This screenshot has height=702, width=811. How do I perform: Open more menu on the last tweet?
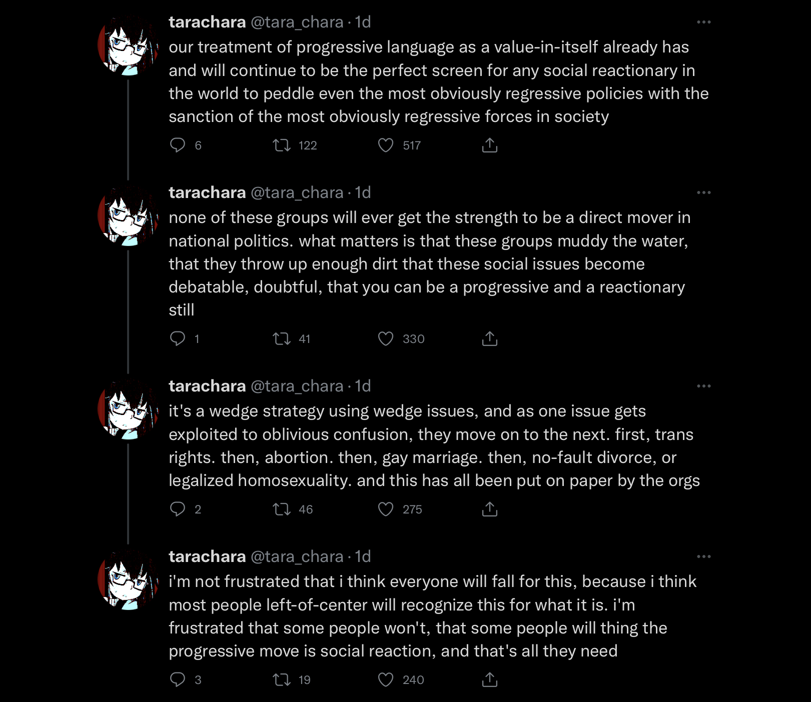coord(704,556)
